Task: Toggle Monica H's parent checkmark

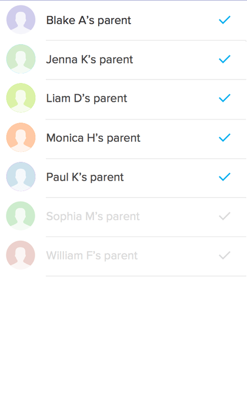Action: click(225, 138)
